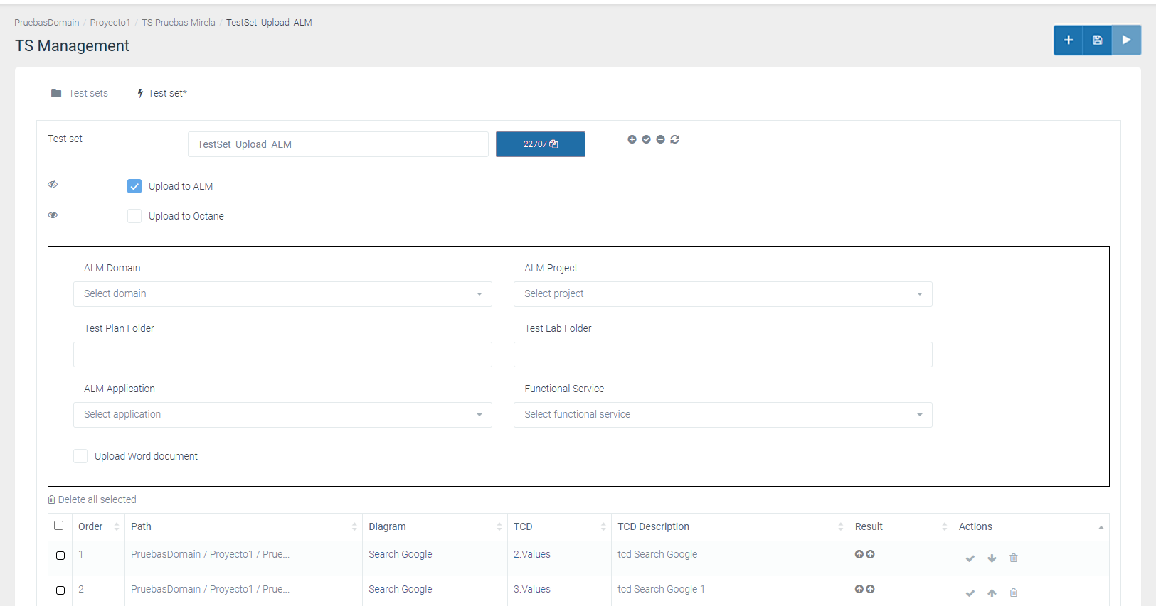Viewport: 1156px width, 606px height.
Task: Enable the Upload to Octane checkbox
Action: pyautogui.click(x=134, y=216)
